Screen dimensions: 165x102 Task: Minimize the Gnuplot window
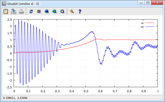pos(141,3)
